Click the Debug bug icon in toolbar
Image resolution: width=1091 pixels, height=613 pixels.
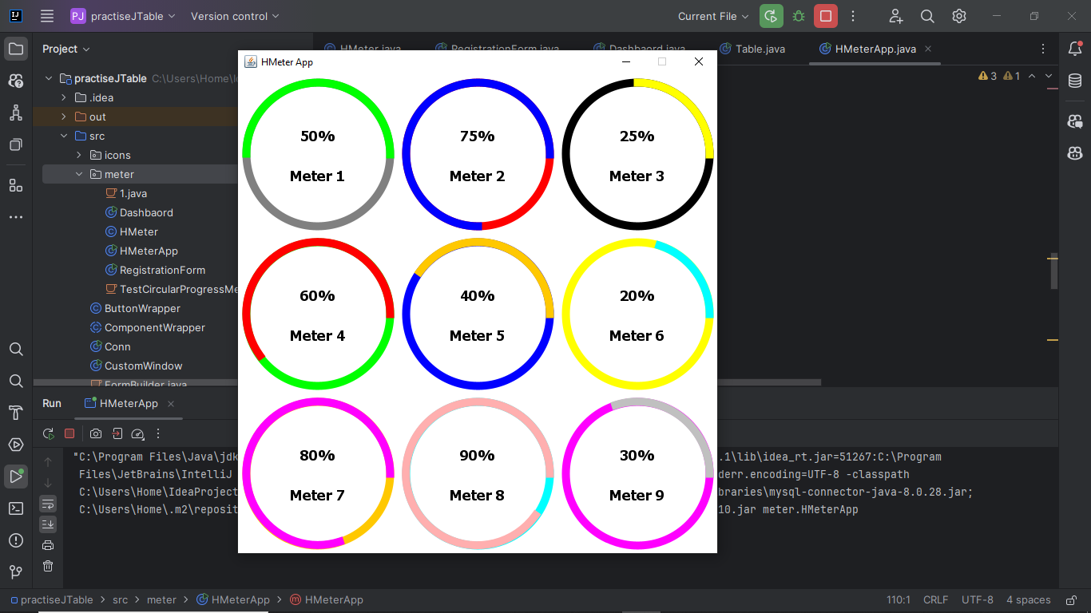coord(799,16)
